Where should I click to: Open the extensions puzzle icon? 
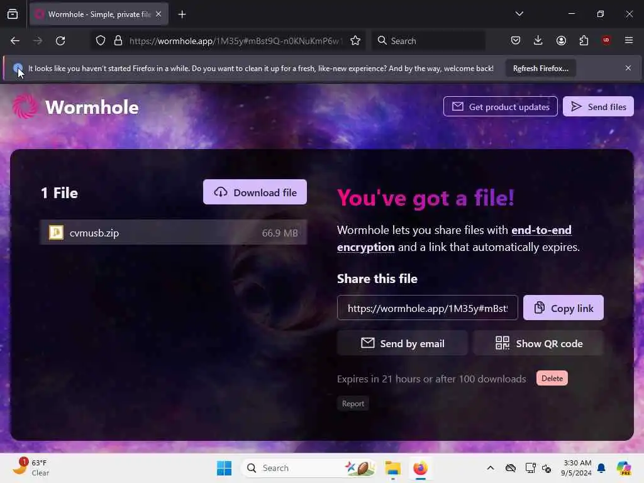point(584,40)
